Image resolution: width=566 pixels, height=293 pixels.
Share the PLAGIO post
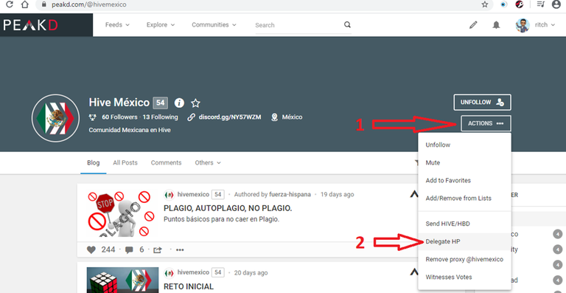point(158,250)
